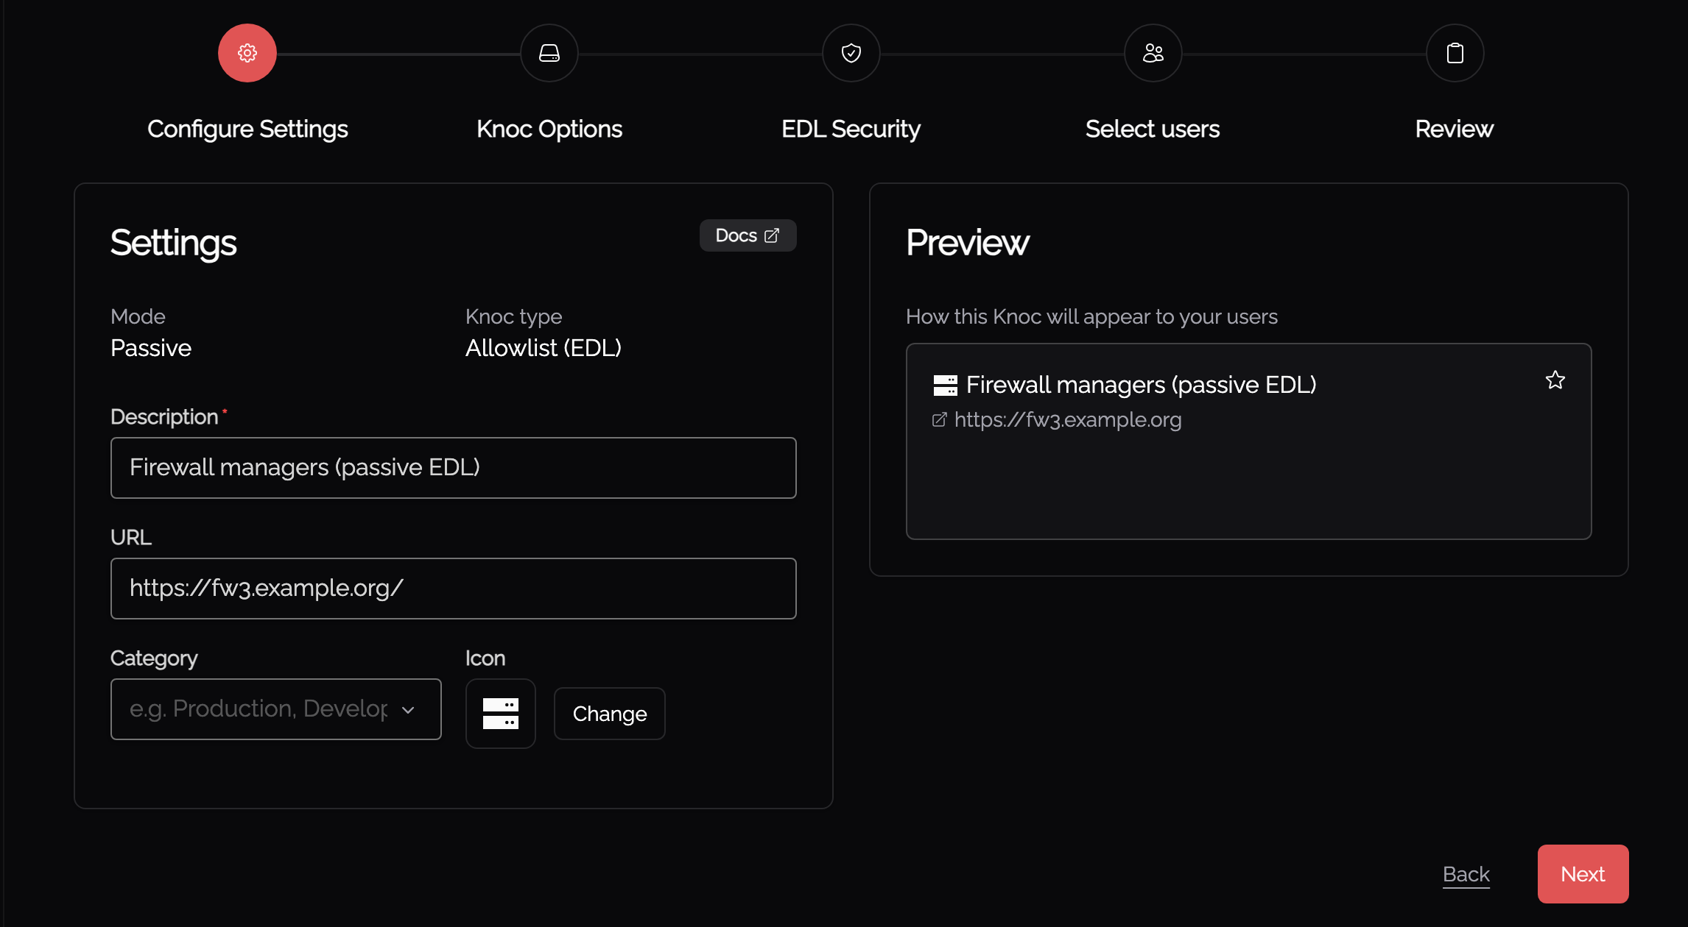Open the Category dropdown
The width and height of the screenshot is (1688, 927).
pyautogui.click(x=276, y=709)
